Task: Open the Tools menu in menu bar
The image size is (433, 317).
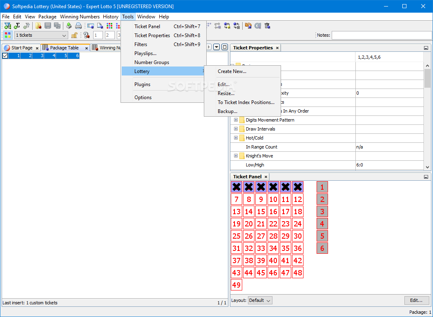Action: (x=128, y=17)
